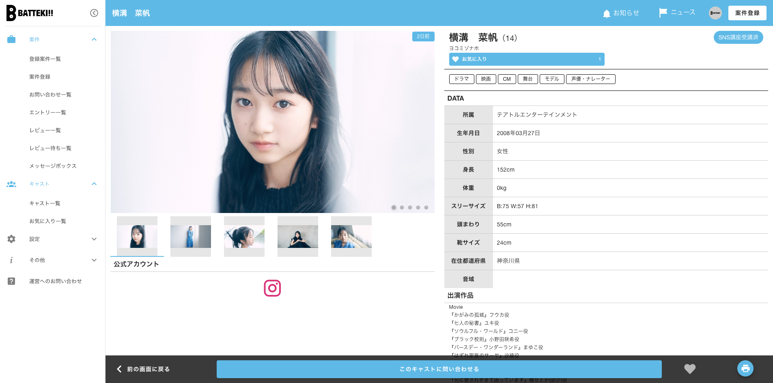This screenshot has height=383, width=773.
Task: Click the question mark help icon
Action: coord(11,281)
